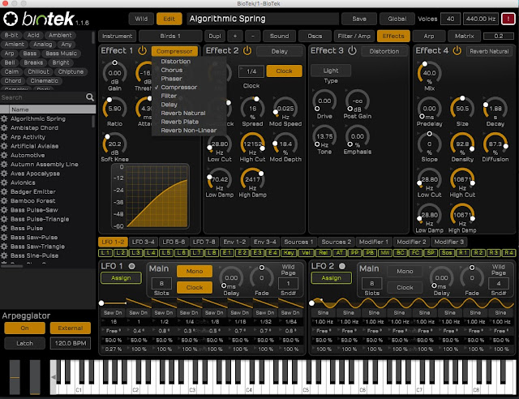519x399 pixels.
Task: Filter by Cinematic tag
Action: click(44, 81)
